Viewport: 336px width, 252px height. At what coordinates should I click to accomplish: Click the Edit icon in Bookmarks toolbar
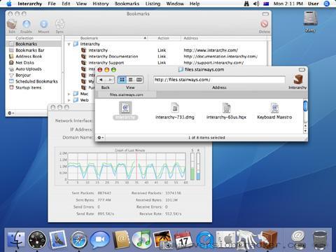pos(12,24)
